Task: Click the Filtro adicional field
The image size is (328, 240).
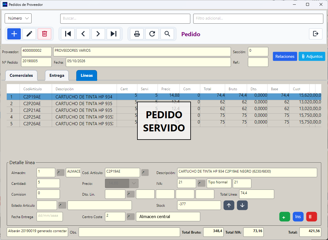Action: coord(258,19)
